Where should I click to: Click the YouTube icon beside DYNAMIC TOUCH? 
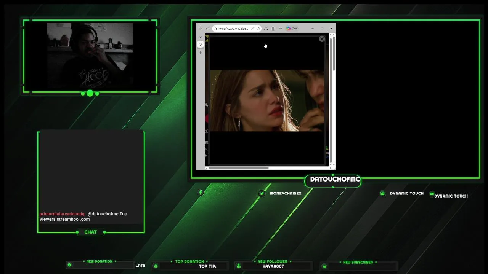[432, 194]
